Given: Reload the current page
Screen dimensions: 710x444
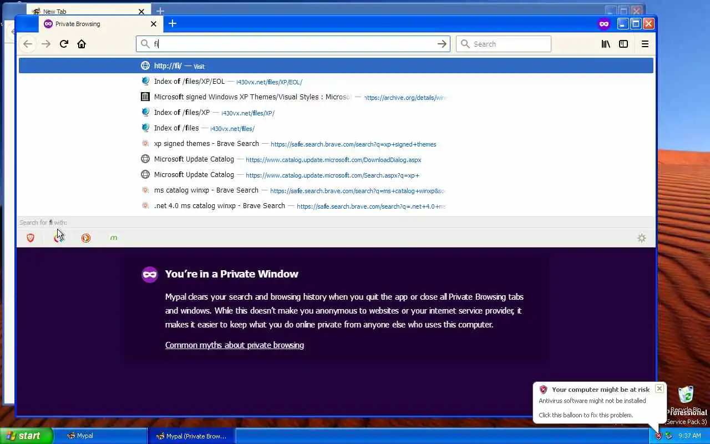Looking at the screenshot, I should point(64,44).
